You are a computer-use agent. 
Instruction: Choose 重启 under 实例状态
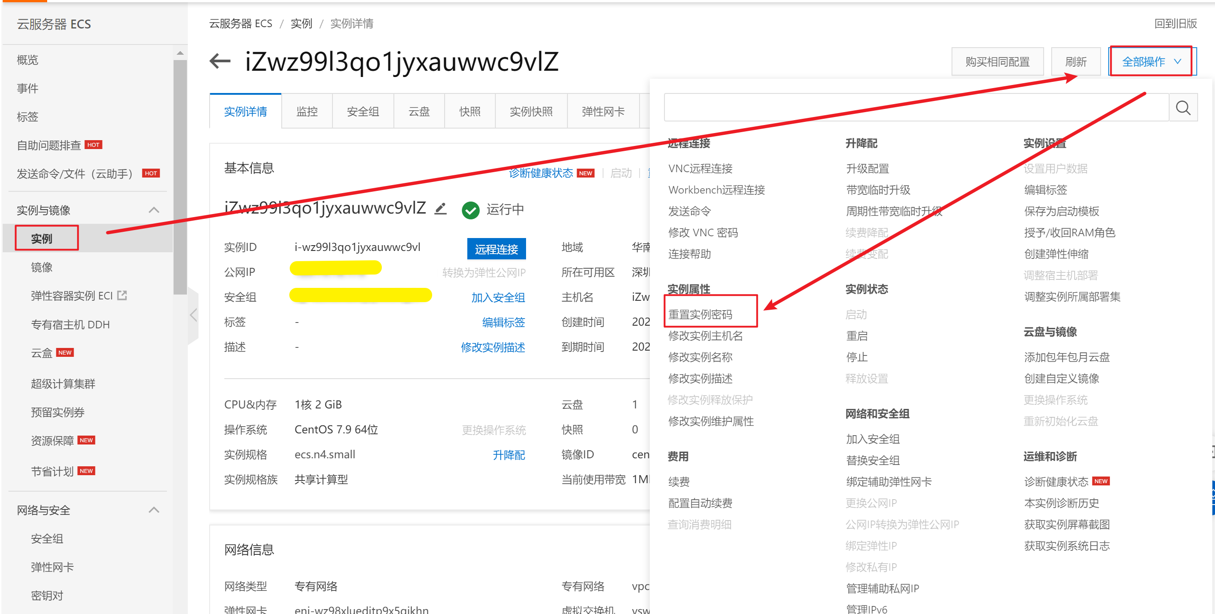tap(857, 336)
